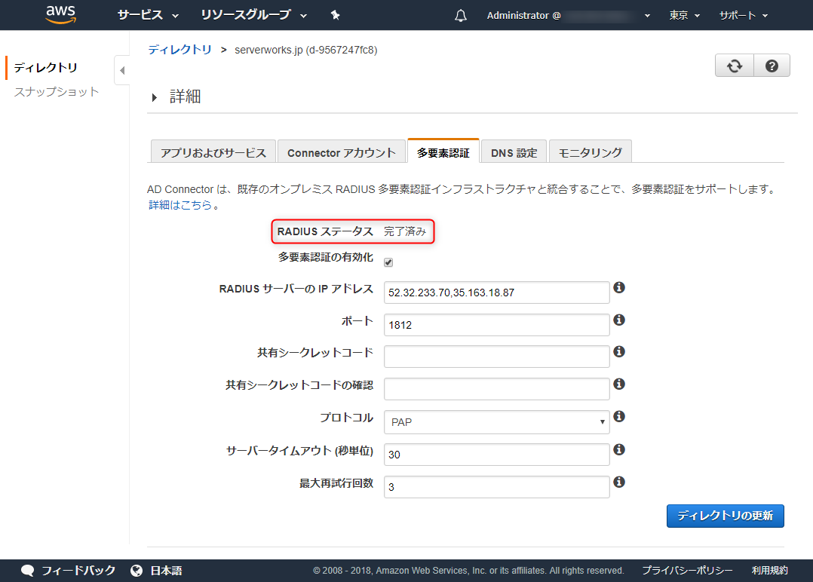Collapse the left sidebar arrow
813x582 pixels.
[x=122, y=71]
